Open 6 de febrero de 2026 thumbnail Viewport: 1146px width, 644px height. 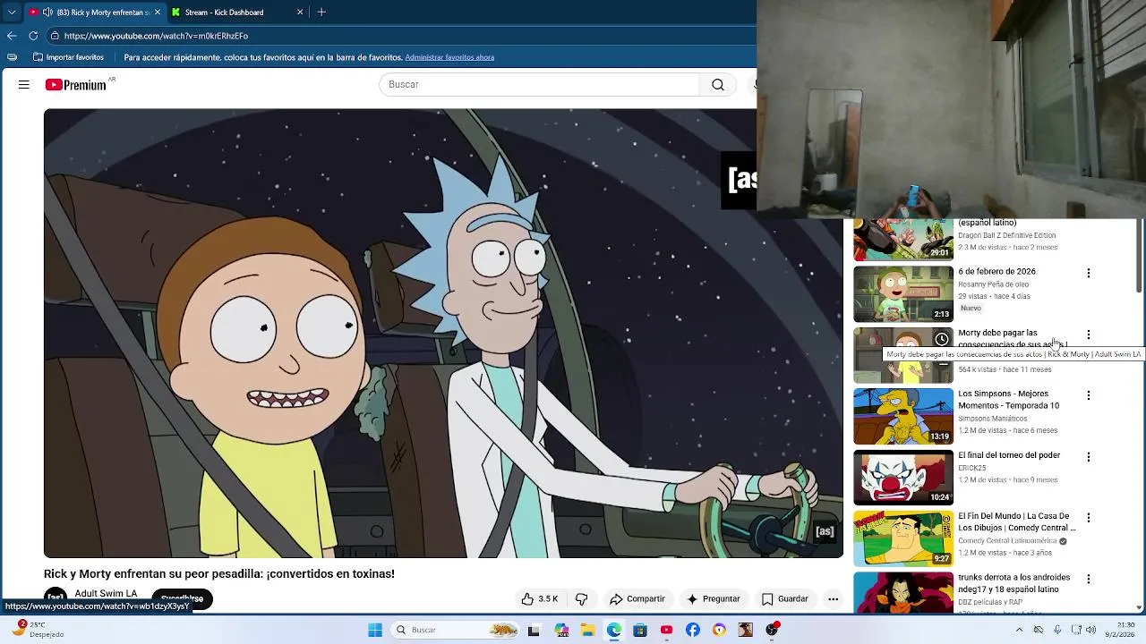[903, 293]
